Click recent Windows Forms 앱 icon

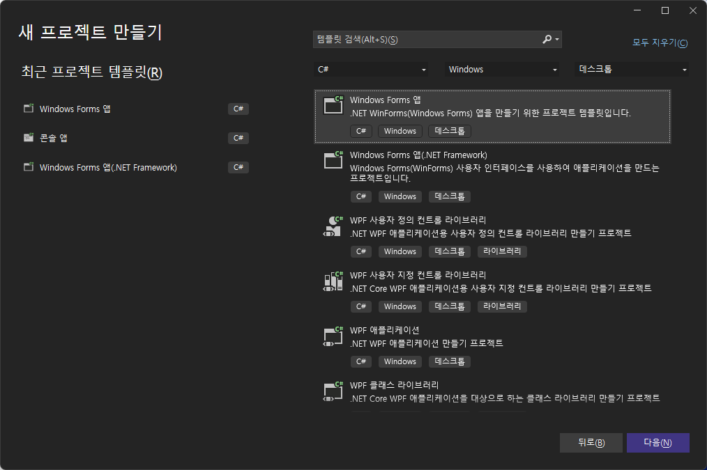click(29, 109)
